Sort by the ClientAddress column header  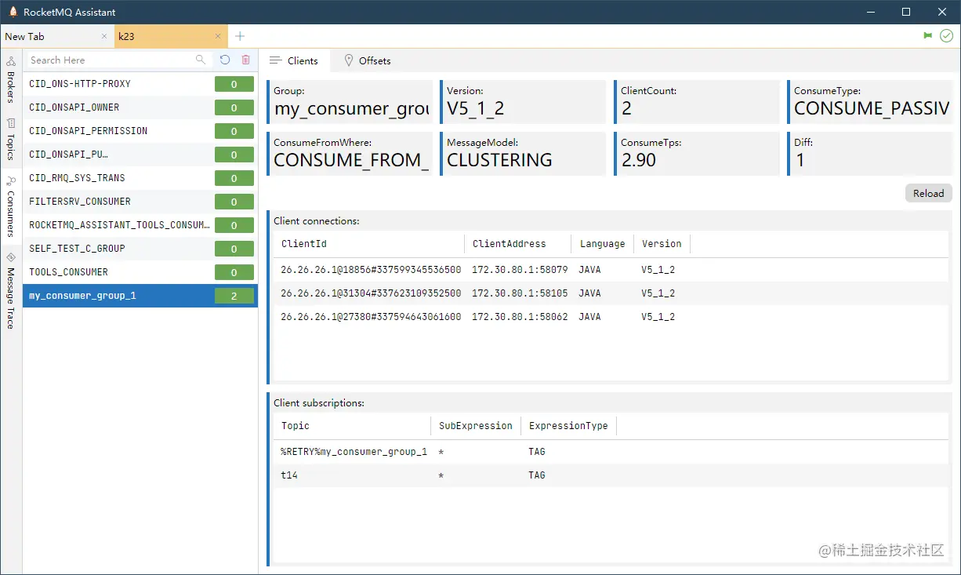point(517,244)
